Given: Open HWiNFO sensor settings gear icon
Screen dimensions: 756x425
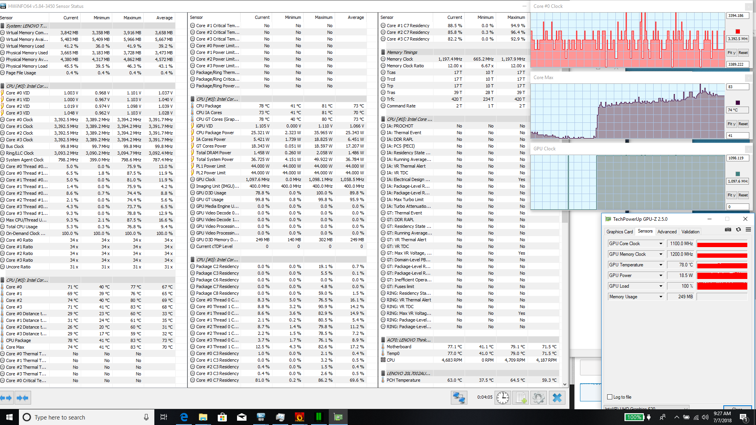Looking at the screenshot, I should tap(539, 398).
